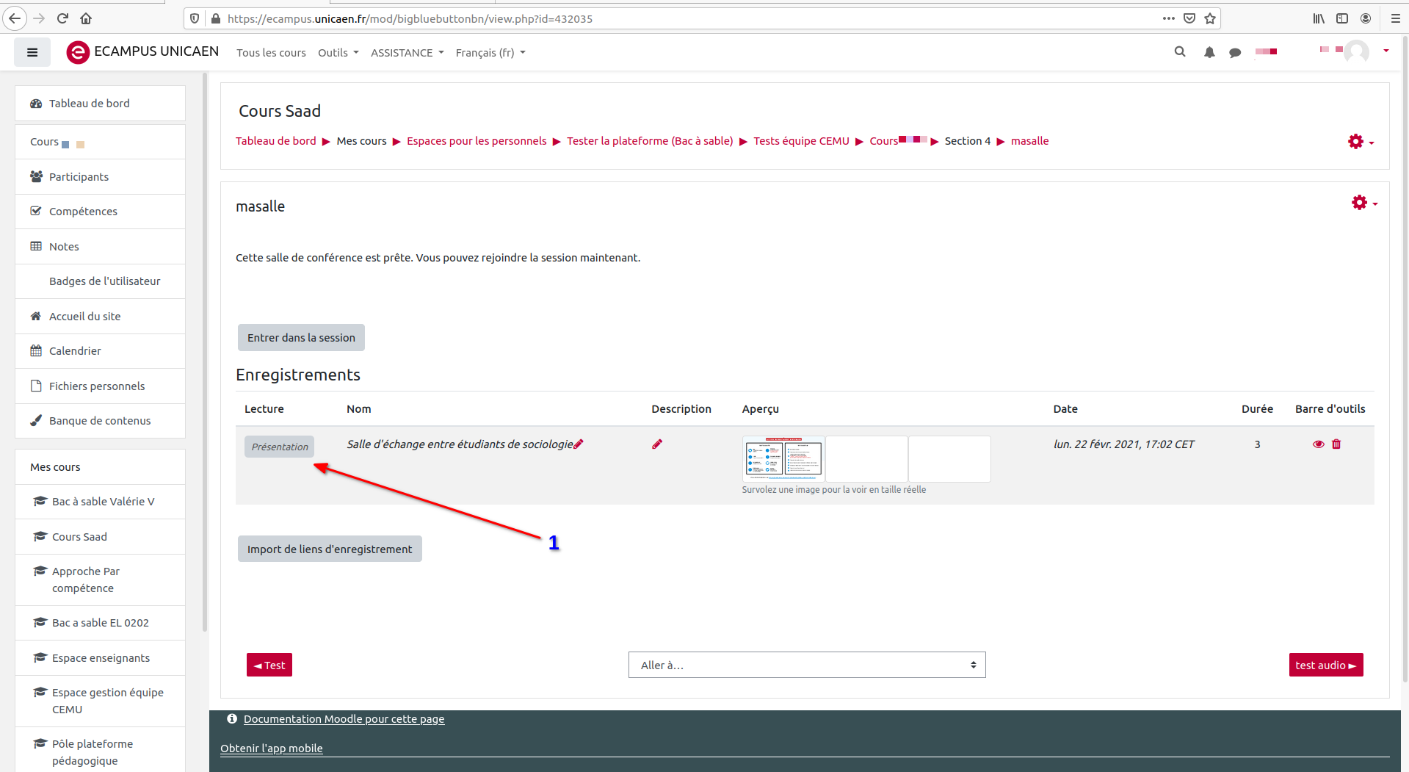Expand the 'Aller à…' dropdown

coord(806,665)
